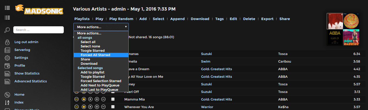The image size is (368, 110).
Task: Choose Add Next to PlayQueue option
Action: [100, 85]
